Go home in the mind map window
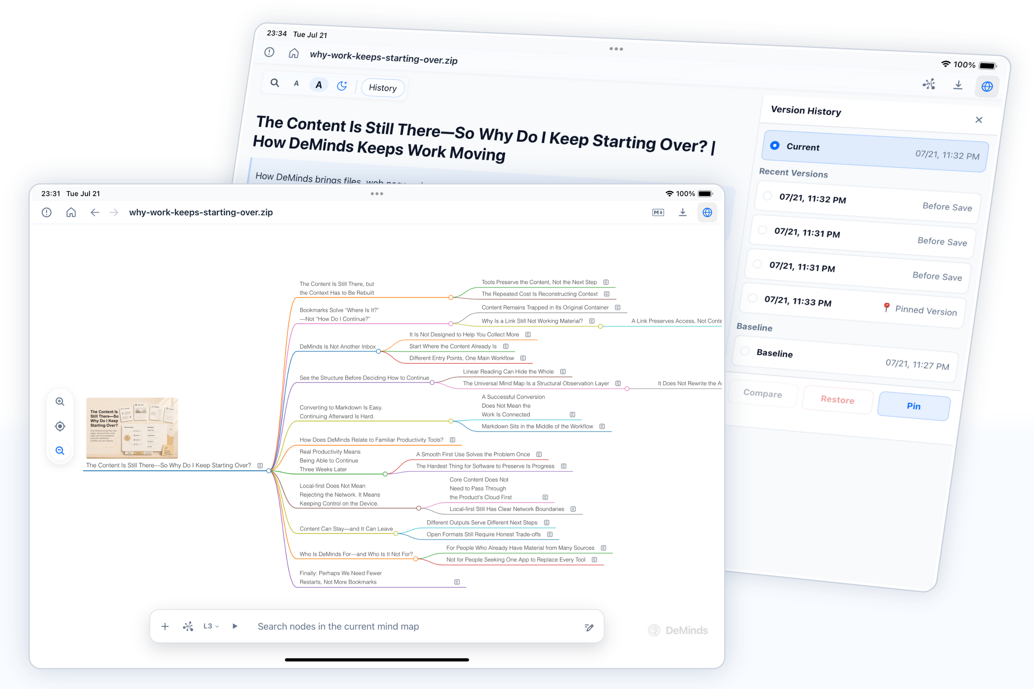This screenshot has width=1034, height=689. click(71, 213)
